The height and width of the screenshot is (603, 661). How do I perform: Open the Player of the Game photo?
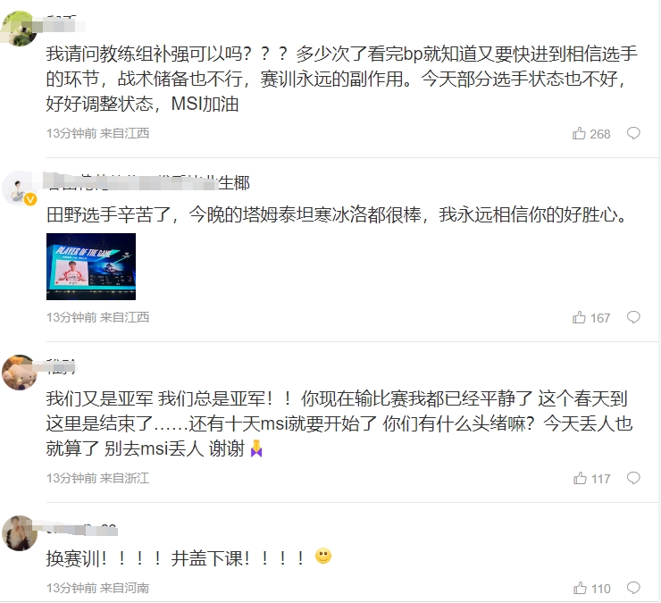[91, 266]
